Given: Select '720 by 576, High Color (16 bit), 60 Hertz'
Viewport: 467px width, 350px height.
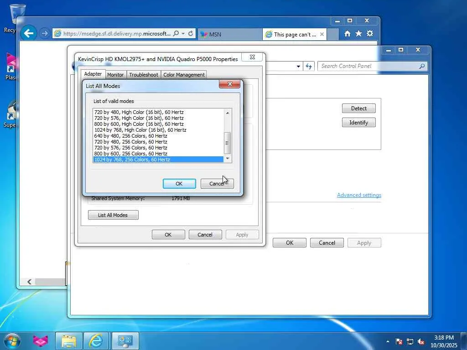Looking at the screenshot, I should point(158,118).
